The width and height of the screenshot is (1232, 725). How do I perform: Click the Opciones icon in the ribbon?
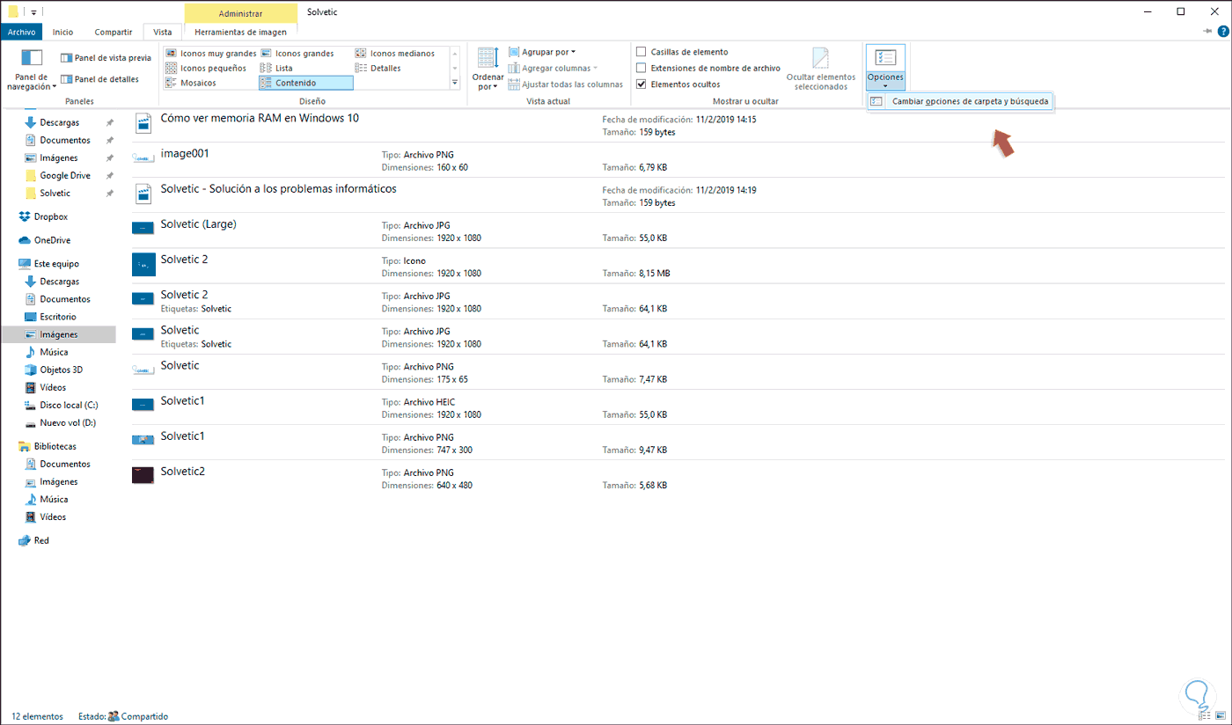pos(885,57)
